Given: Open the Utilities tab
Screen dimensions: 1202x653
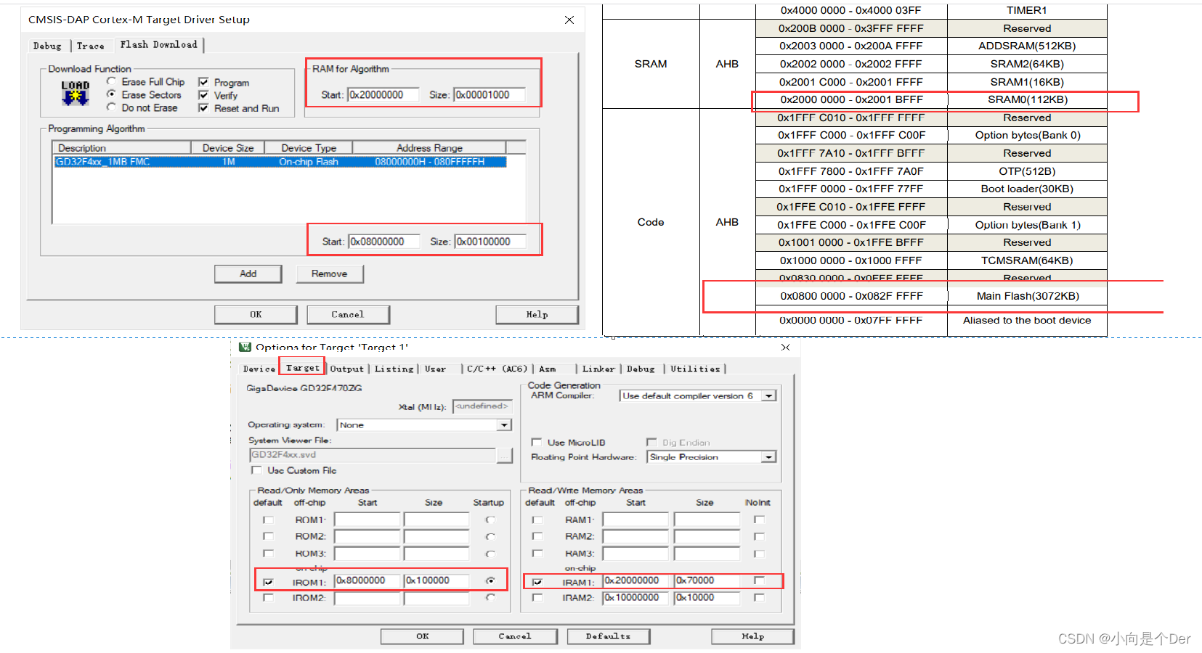Looking at the screenshot, I should [695, 369].
